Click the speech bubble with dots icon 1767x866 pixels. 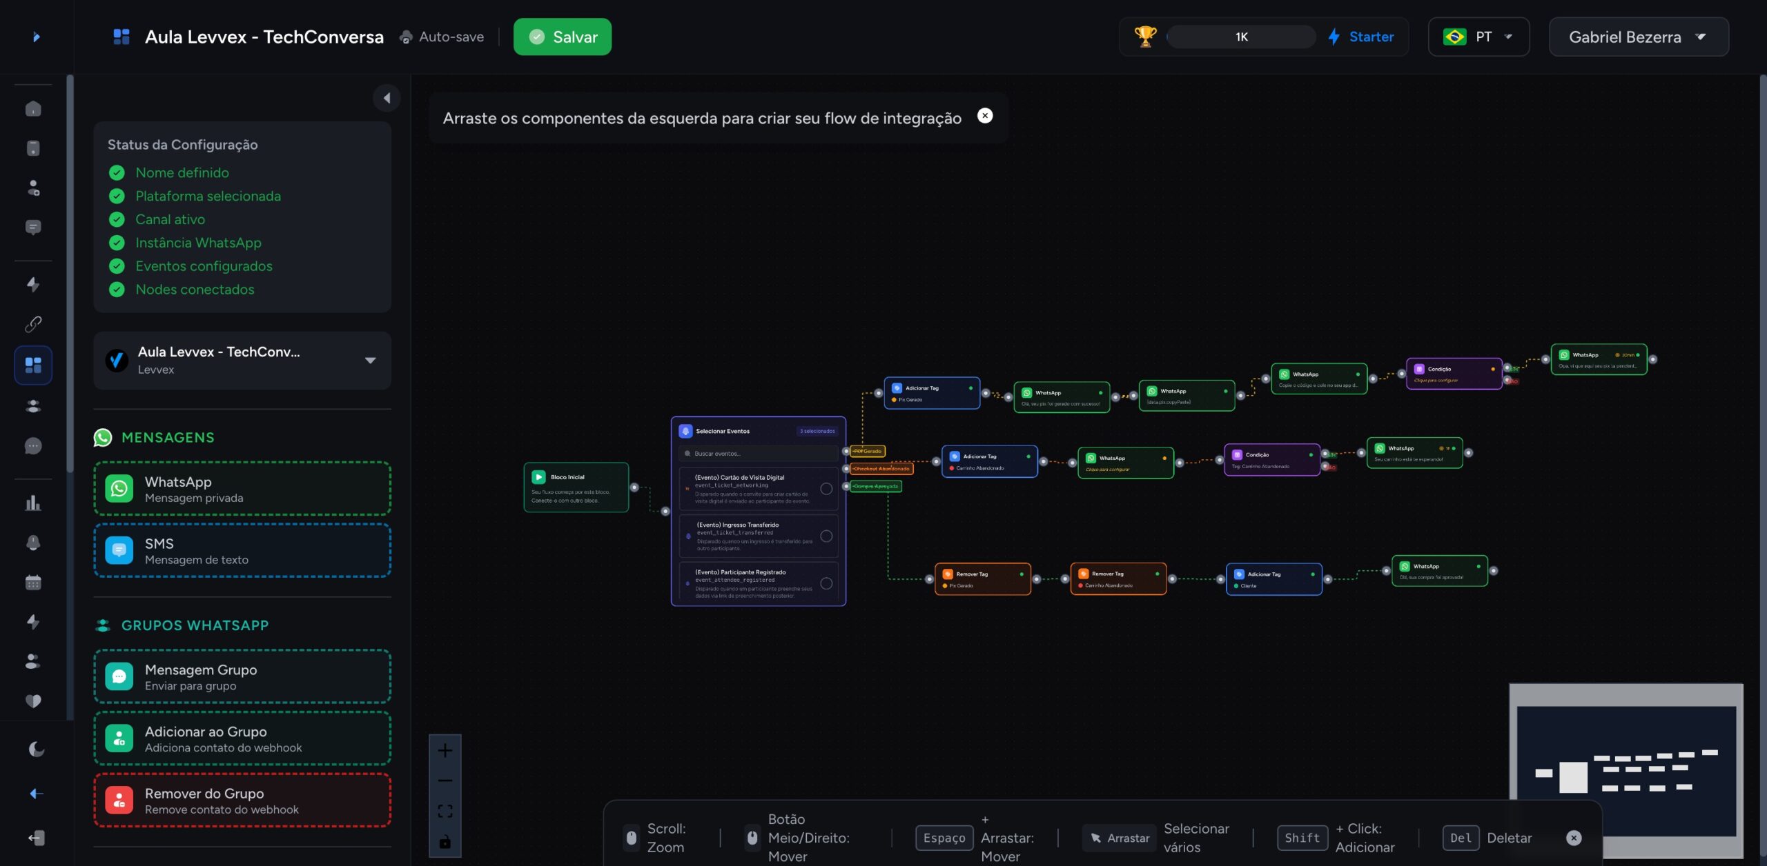pos(33,446)
